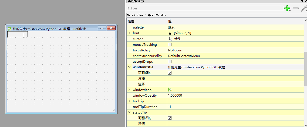Screen dimensions: 307x127
Task: Click the MainWindow : QMainWindow label
Action: coord(146,15)
